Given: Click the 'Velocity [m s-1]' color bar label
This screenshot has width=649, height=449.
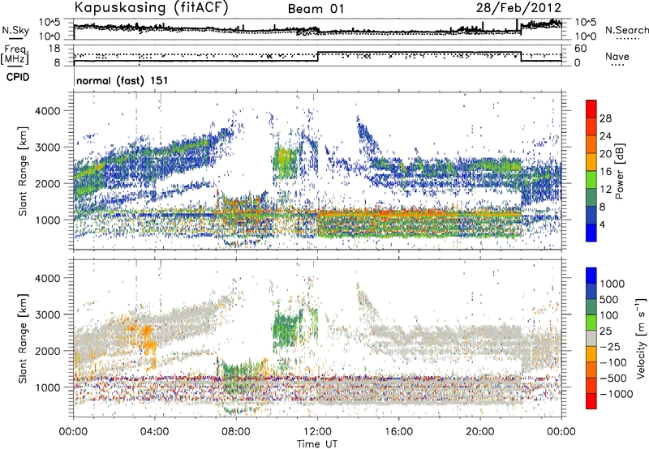Looking at the screenshot, I should tap(641, 338).
